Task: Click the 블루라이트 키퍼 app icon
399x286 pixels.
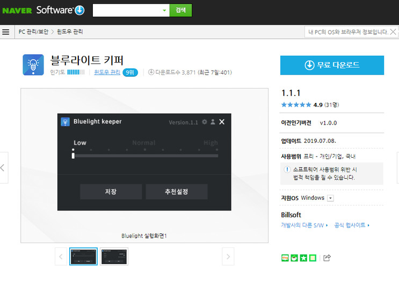Action: [x=33, y=64]
